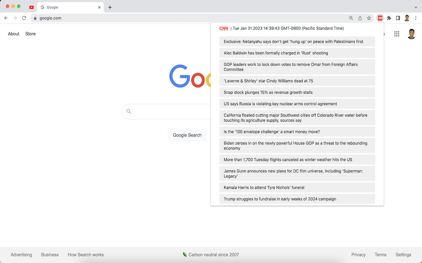Open Kamala Harris Tyre Nichols funeral headline
422x263 pixels.
coord(297,188)
